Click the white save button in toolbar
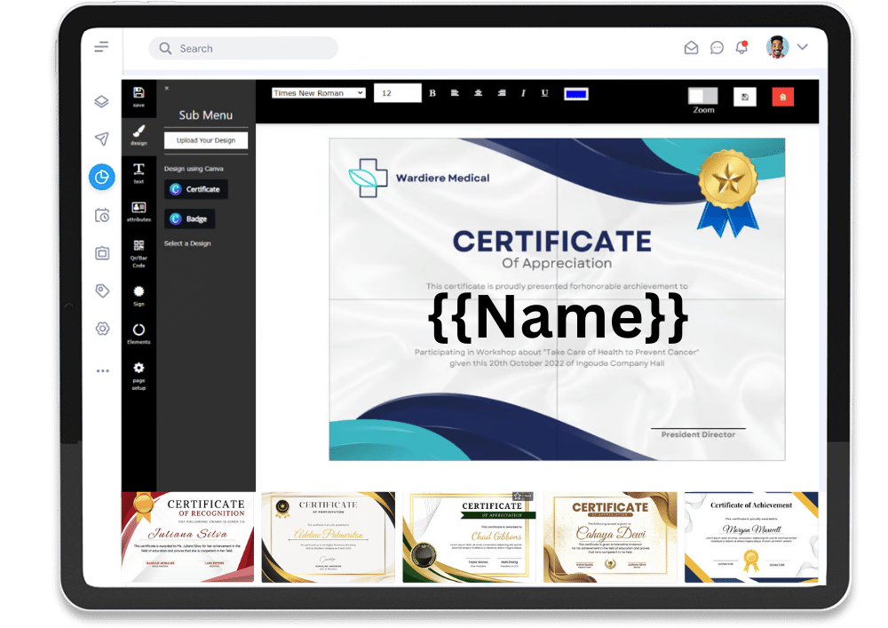The image size is (888, 628). pos(745,97)
